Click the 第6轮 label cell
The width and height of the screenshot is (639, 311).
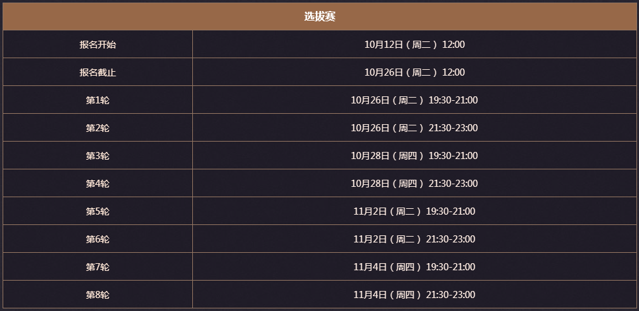pos(98,239)
